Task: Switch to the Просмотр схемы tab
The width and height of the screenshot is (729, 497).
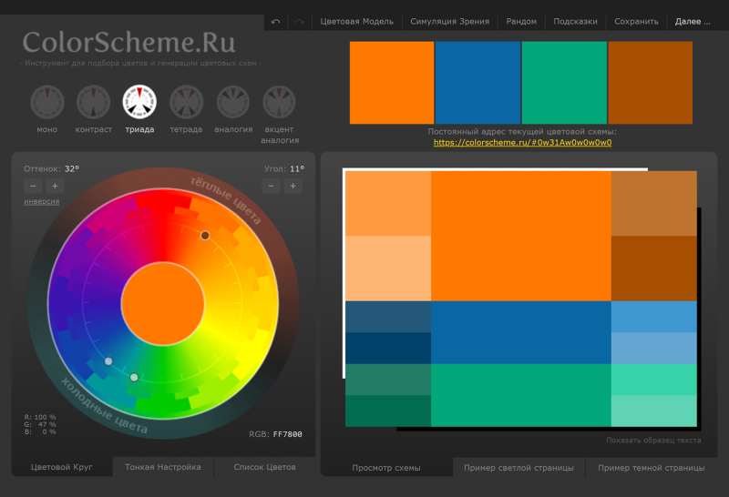Action: coord(385,468)
